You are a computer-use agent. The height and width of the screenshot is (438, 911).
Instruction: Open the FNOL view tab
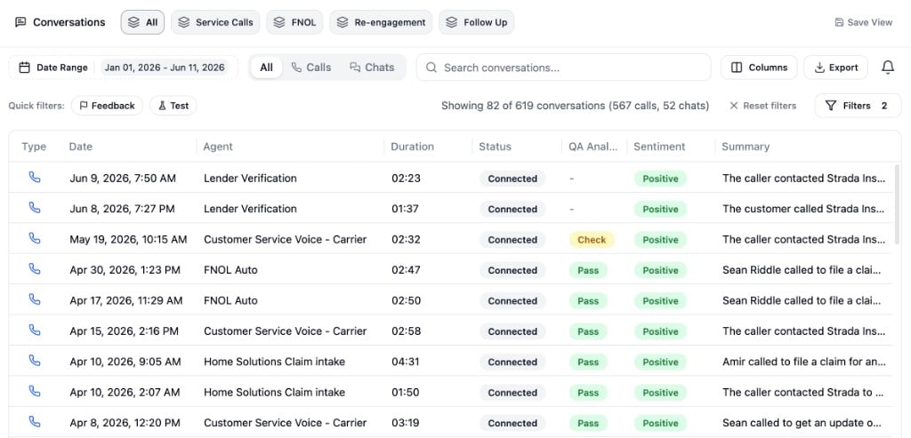point(294,22)
